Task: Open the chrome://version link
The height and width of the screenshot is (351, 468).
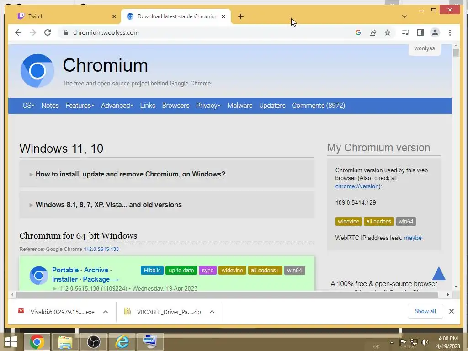Action: coord(358,186)
